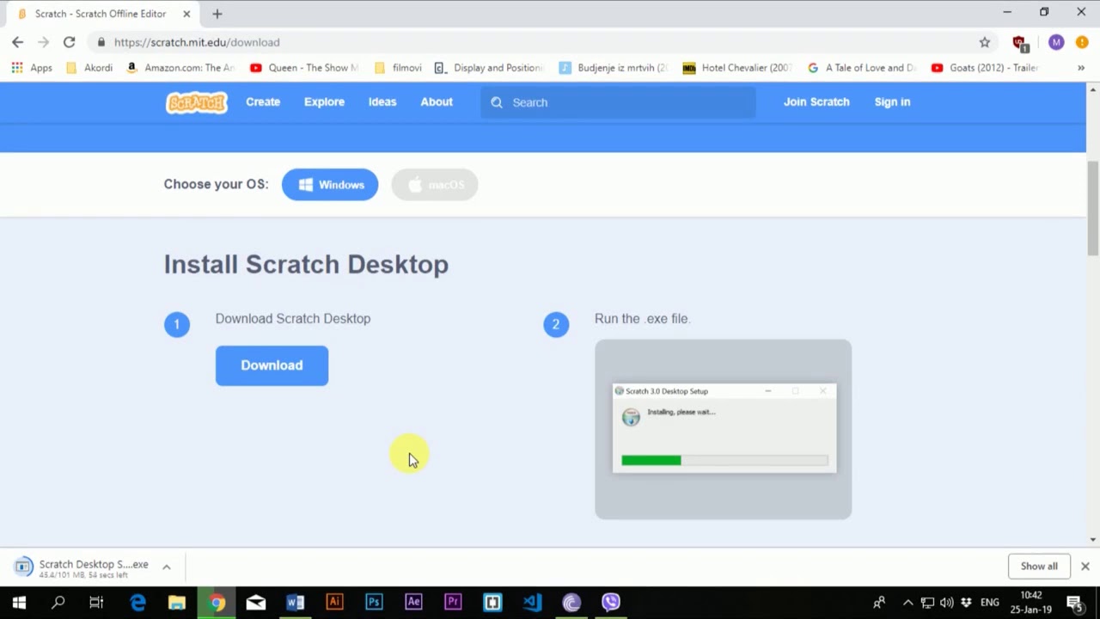The image size is (1100, 619).
Task: Show more bookmarks via the chevron
Action: 1081,68
